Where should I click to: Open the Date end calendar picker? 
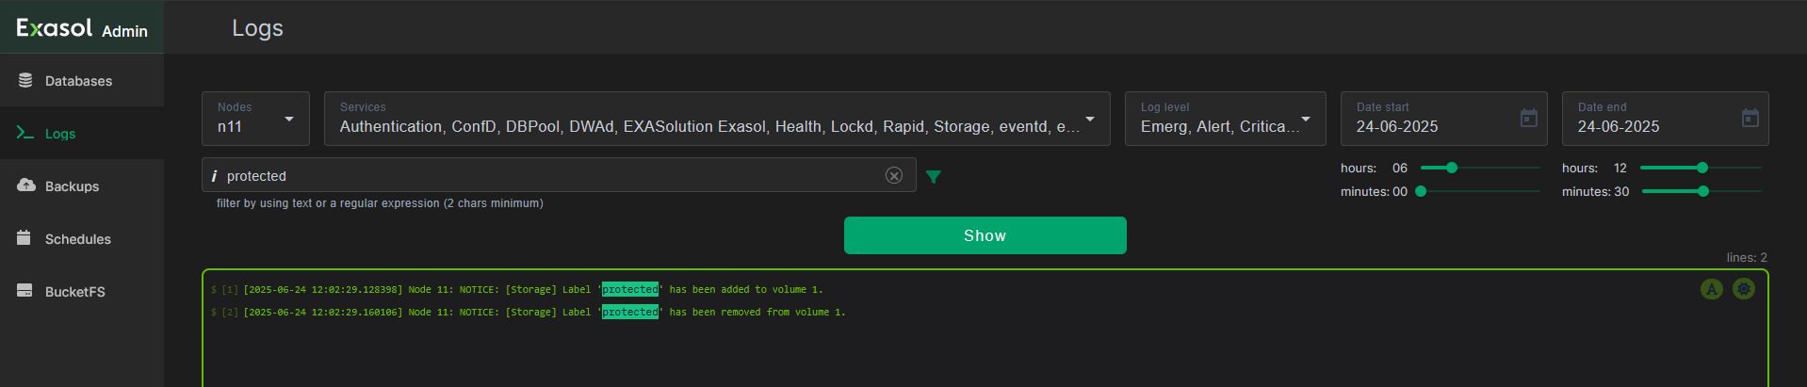coord(1750,118)
